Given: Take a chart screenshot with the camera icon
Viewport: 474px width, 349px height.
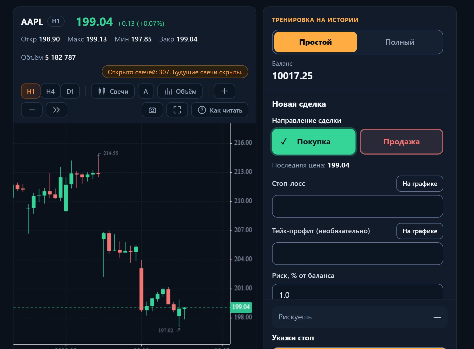Looking at the screenshot, I should click(152, 110).
